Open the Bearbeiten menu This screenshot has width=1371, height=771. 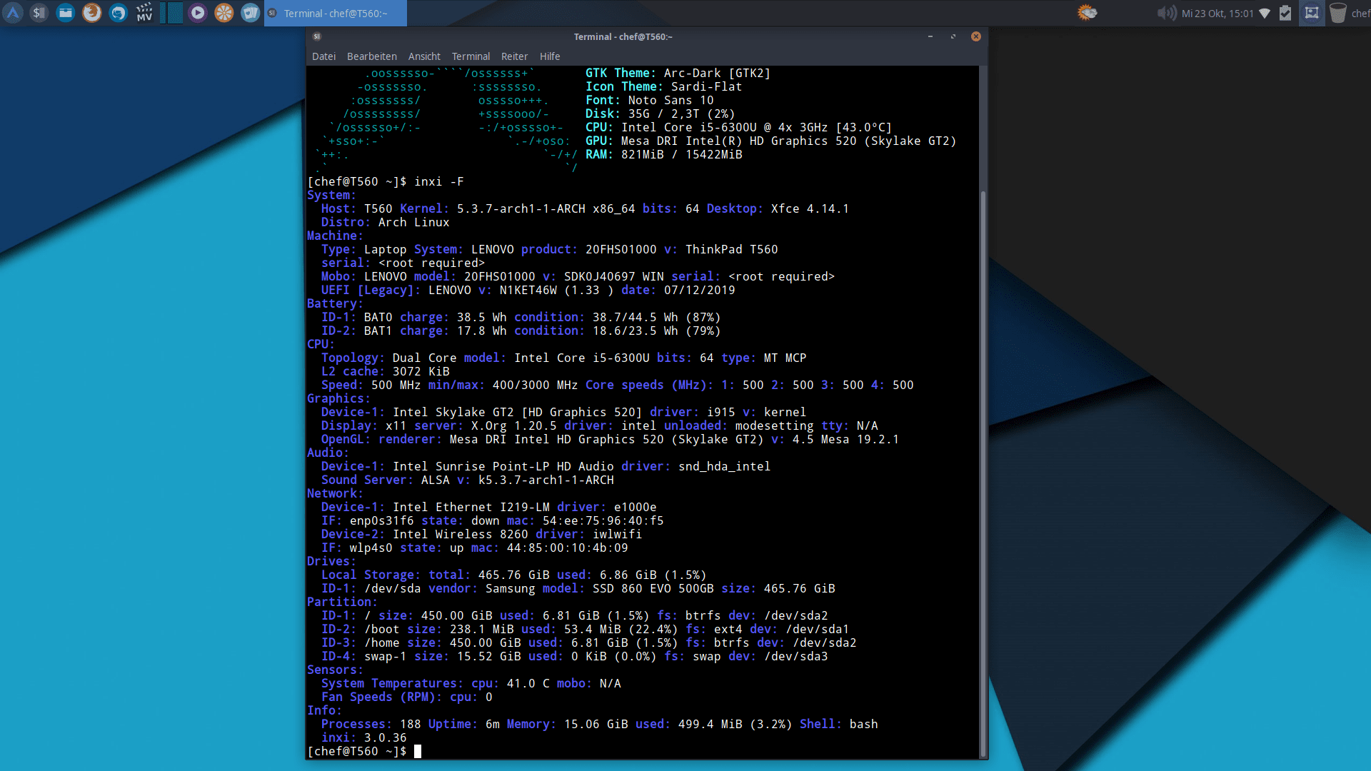(x=371, y=56)
